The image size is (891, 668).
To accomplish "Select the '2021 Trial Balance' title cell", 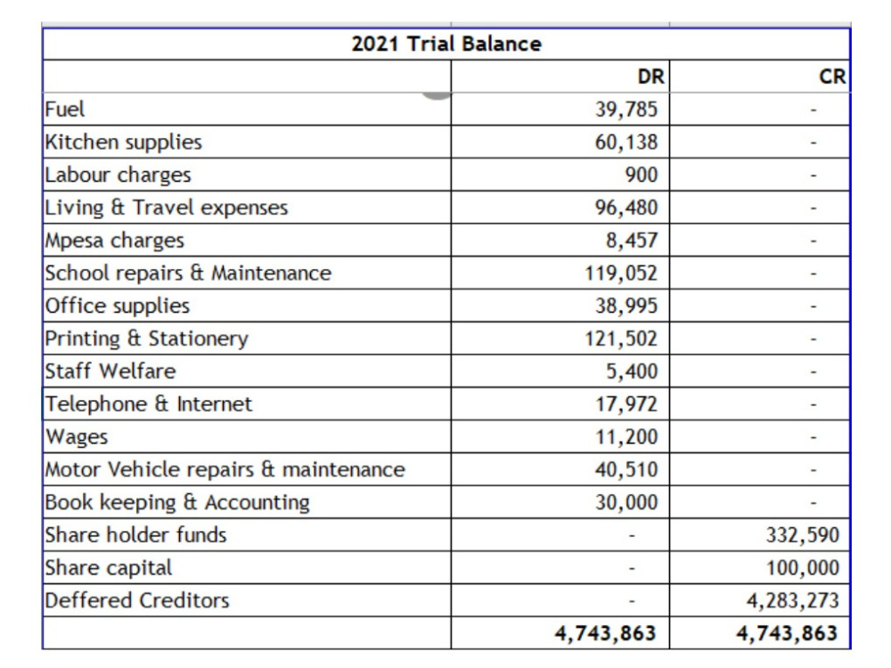I will (x=446, y=44).
